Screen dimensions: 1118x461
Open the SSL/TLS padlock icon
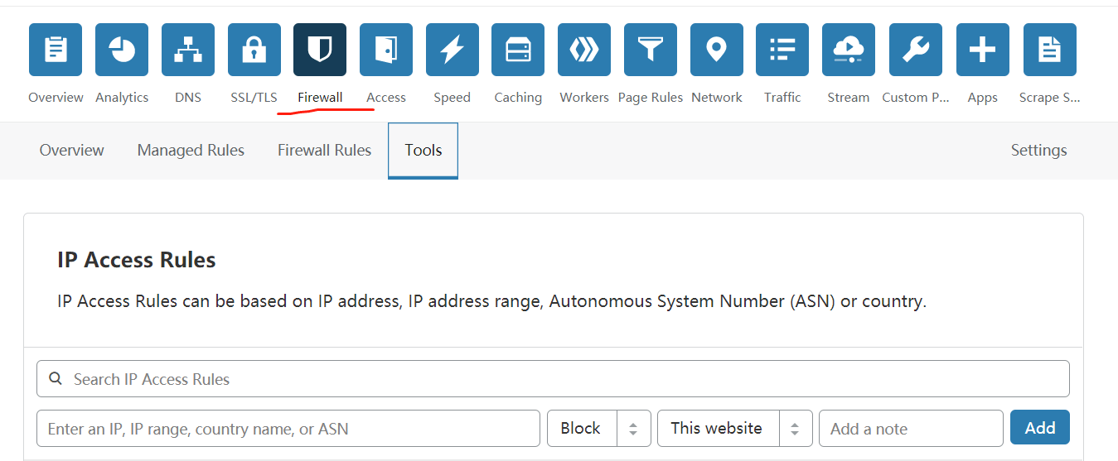(254, 50)
